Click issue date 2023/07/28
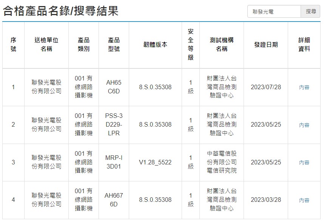 (266, 87)
